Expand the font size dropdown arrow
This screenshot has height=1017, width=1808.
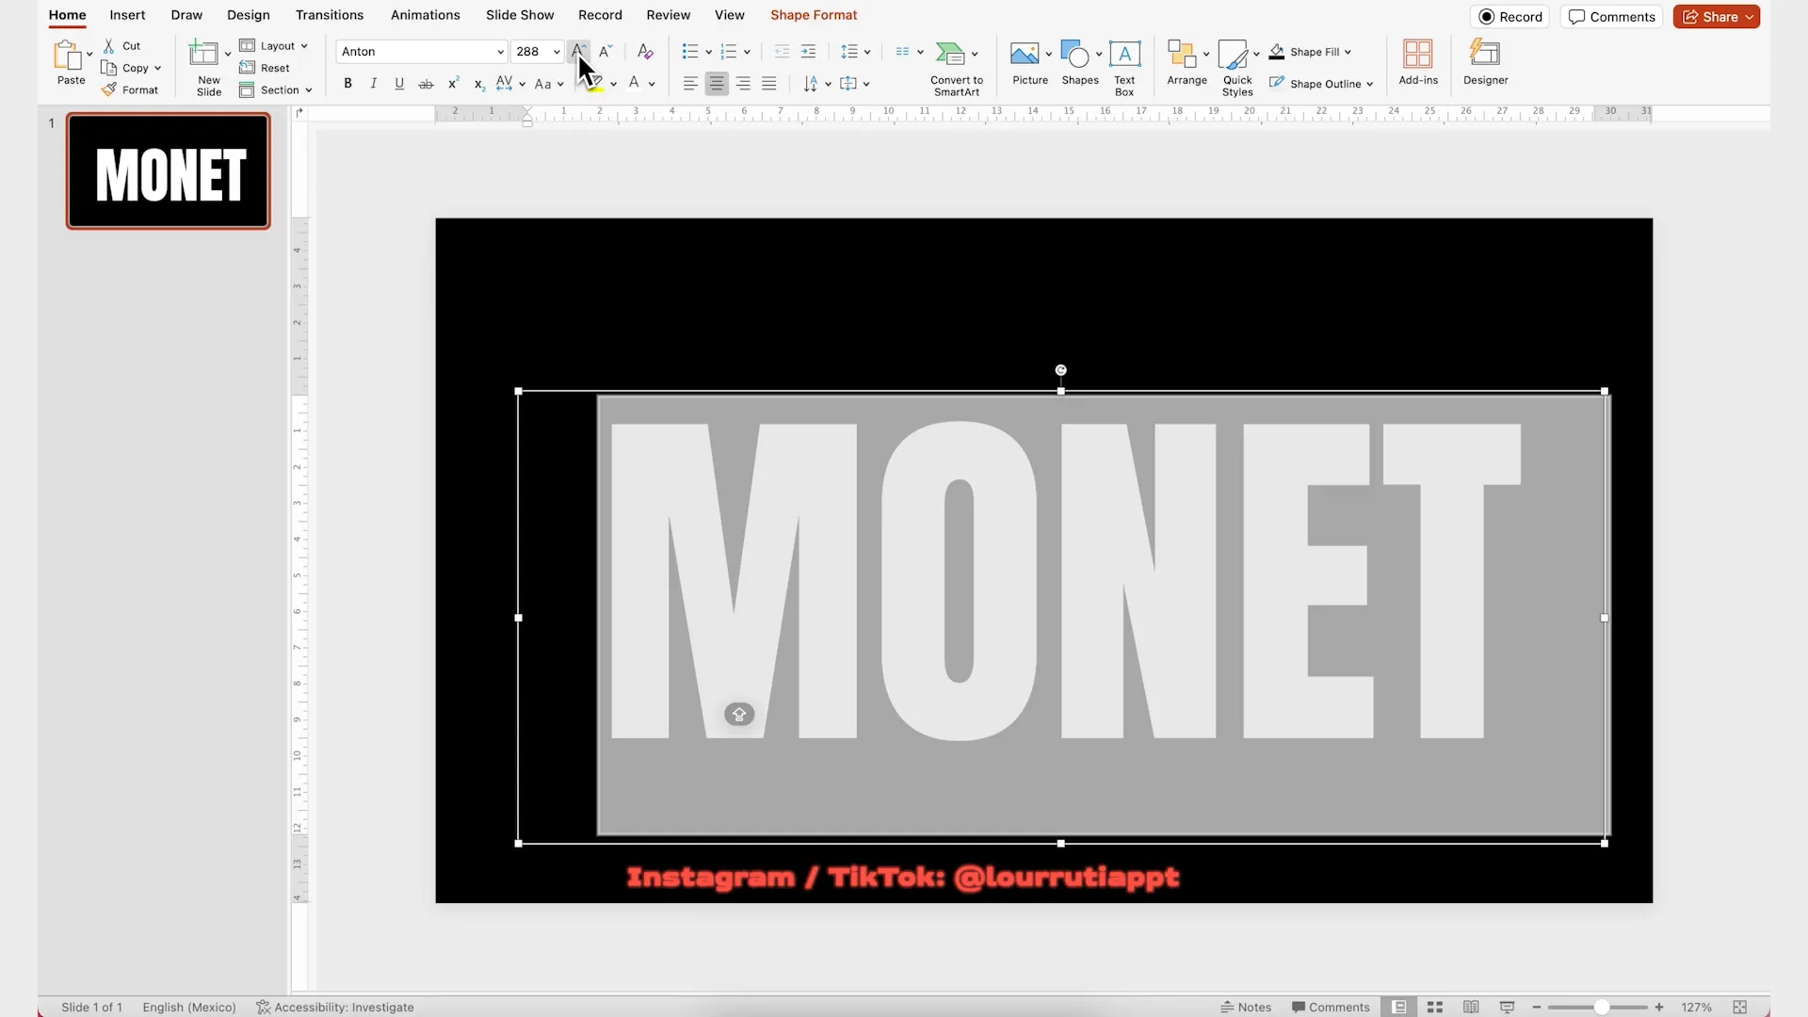tap(557, 52)
